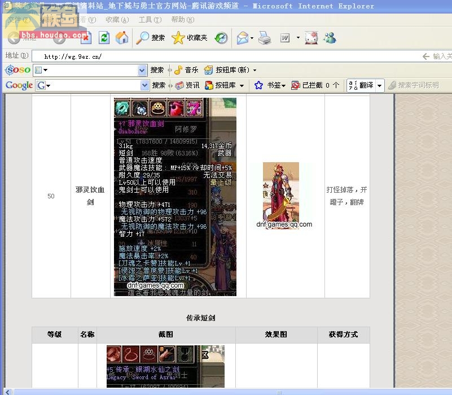Image resolution: width=452 pixels, height=395 pixels.
Task: Click the Refresh page icon
Action: click(104, 38)
